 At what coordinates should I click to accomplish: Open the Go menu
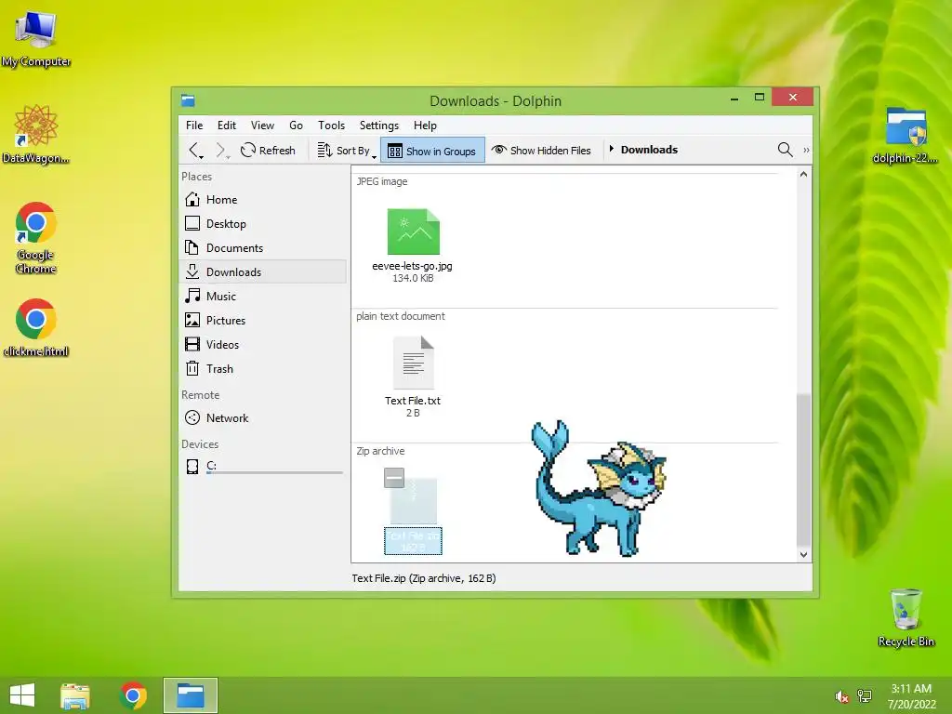(x=296, y=126)
